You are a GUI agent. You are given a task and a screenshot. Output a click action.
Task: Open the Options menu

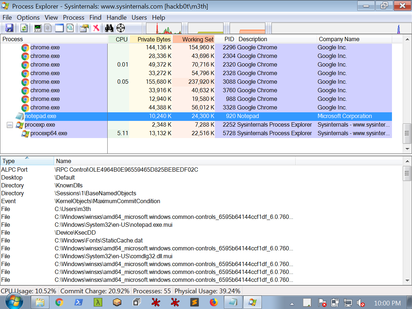(x=28, y=18)
